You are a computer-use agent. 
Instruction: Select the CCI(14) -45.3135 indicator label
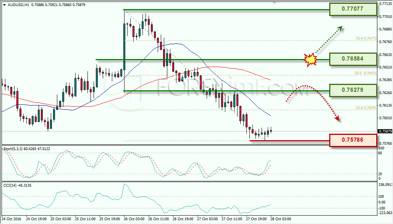(17, 185)
